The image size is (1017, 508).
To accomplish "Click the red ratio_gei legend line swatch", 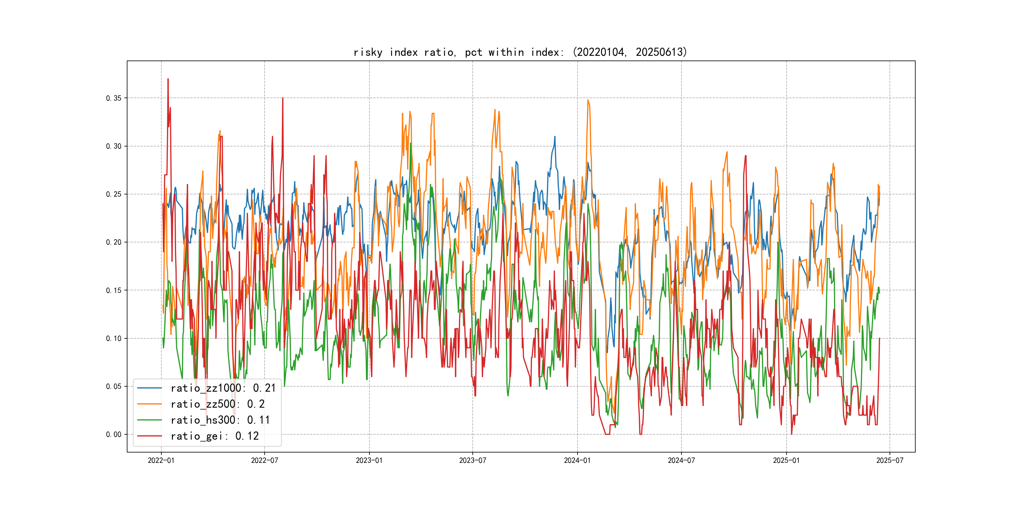I will pos(149,436).
